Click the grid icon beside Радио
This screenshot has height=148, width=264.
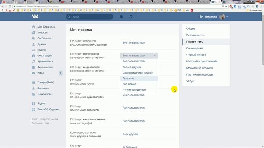pyautogui.click(x=33, y=104)
